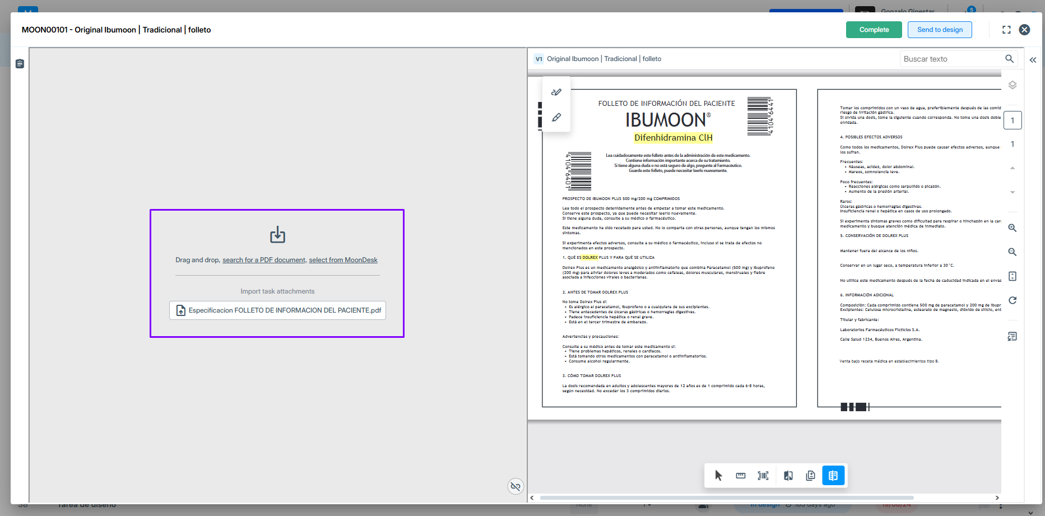This screenshot has width=1045, height=516.
Task: Open the visual compare tool
Action: (x=788, y=476)
